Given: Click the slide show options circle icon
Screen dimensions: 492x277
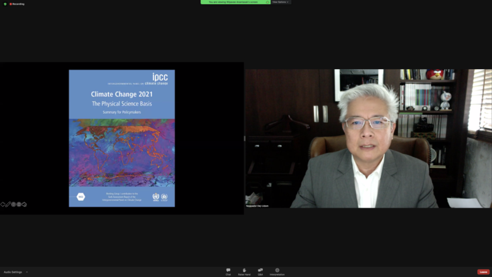Looking at the screenshot, I should pyautogui.click(x=19, y=204).
